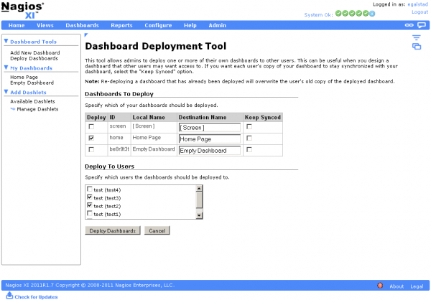Click the permalink chain icon
Screen dimensions: 431x300
coord(409,25)
